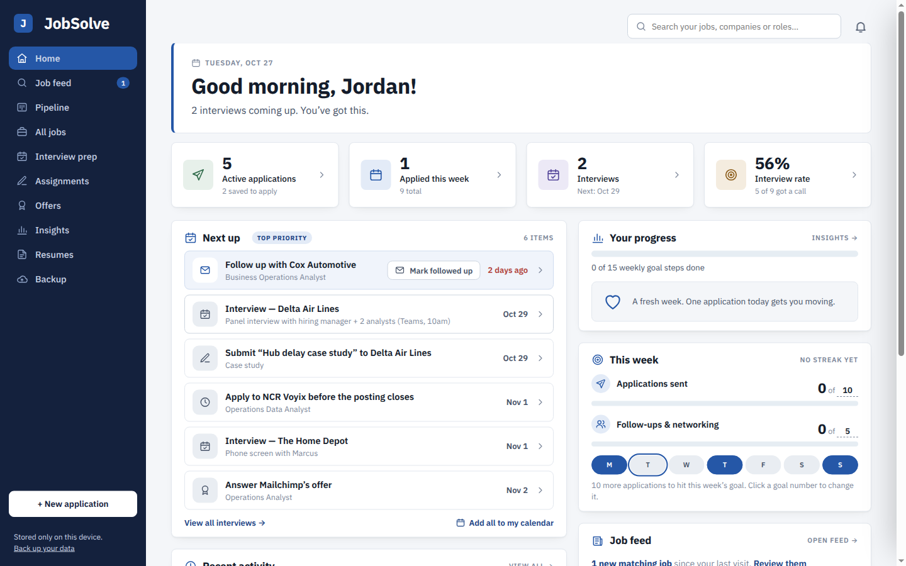Click the award icon for Mailchimp's offer
Viewport: 906px width, 566px height.
coord(205,491)
